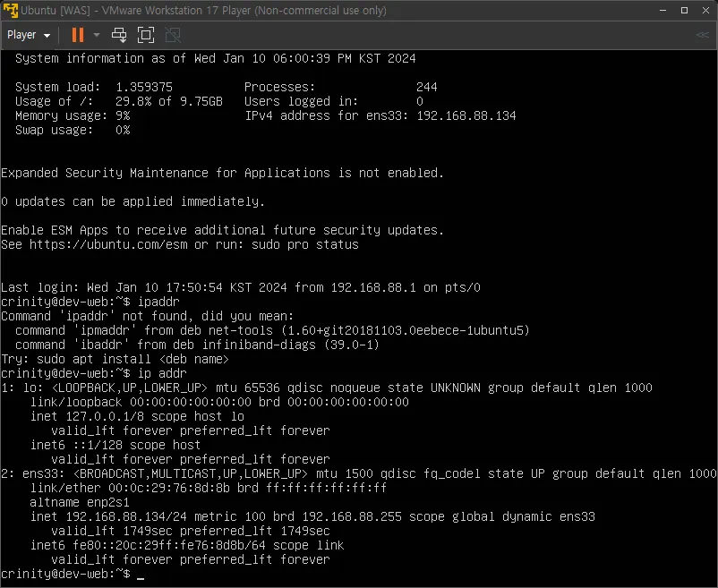Viewport: 718px width, 588px height.
Task: Click the 'ip addr' command line
Action: 94,373
